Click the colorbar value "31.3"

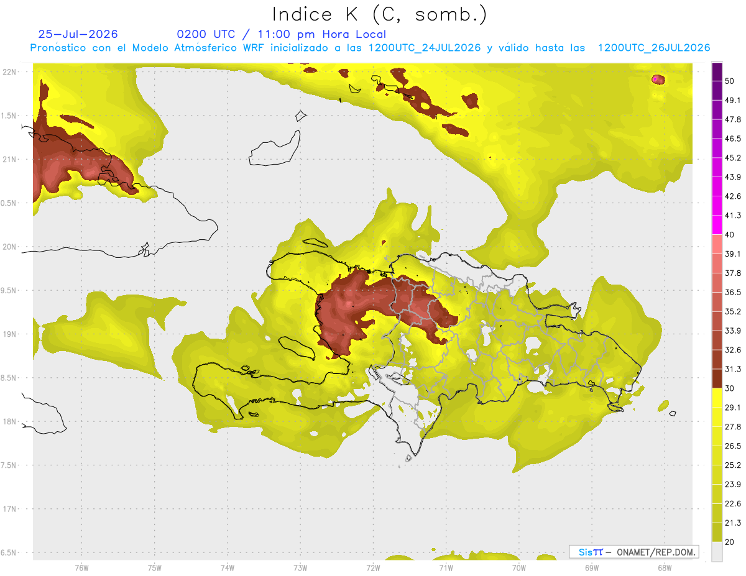[x=733, y=369]
